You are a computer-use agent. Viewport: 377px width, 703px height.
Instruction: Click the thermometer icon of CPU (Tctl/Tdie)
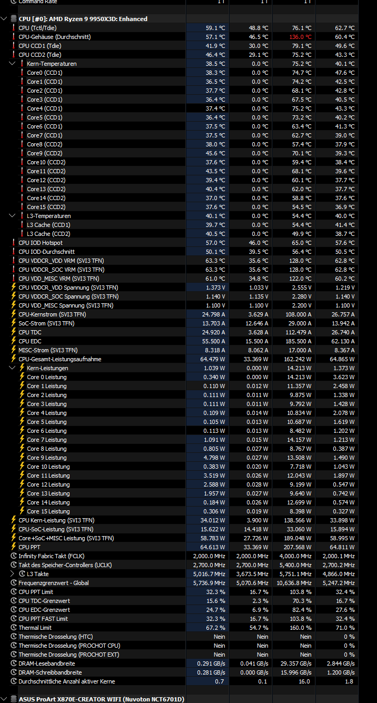13,28
